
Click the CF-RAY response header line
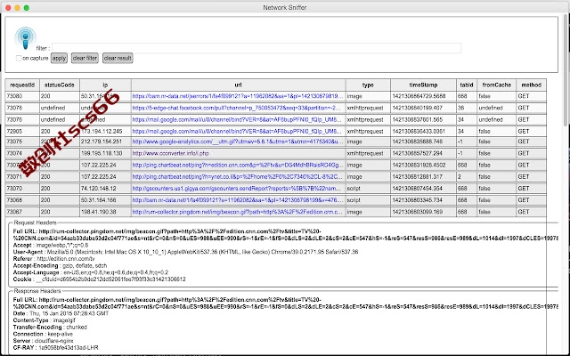(x=55, y=348)
